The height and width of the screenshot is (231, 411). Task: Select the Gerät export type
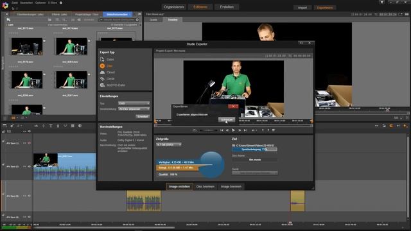click(107, 78)
